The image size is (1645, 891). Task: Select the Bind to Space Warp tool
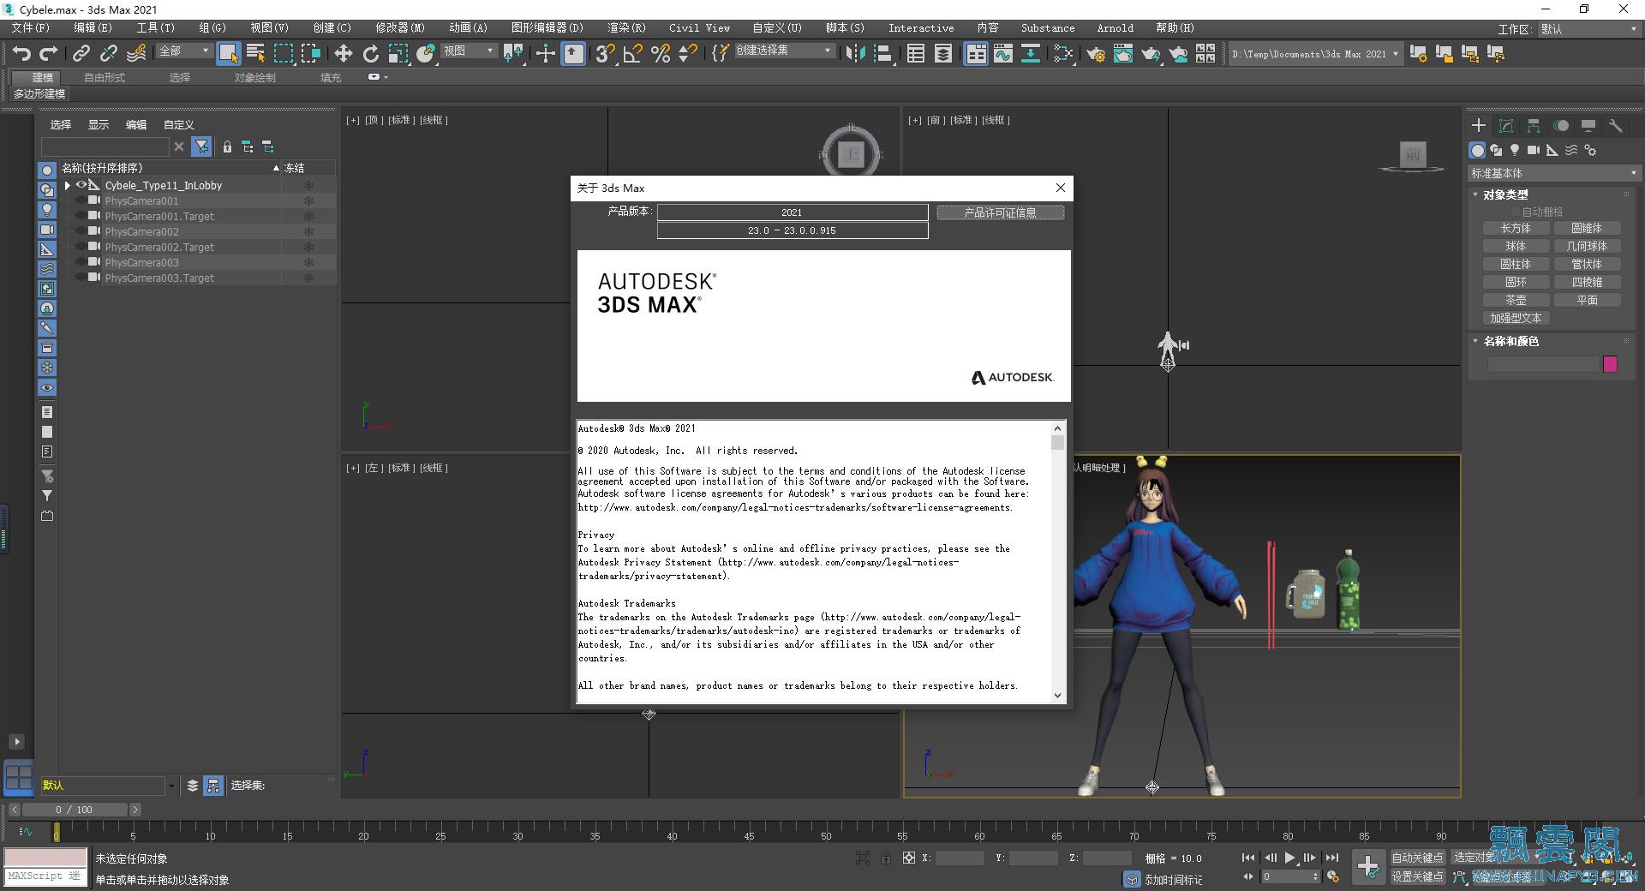pos(136,53)
